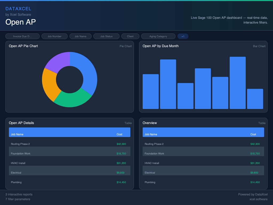The height and width of the screenshot is (205, 273).
Task: Click the orange slice of the pie chart
Action: 50,84
